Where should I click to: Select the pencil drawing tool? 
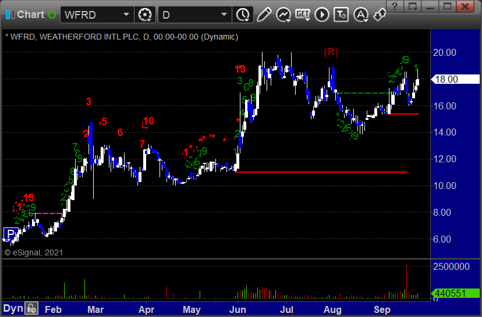pos(264,15)
